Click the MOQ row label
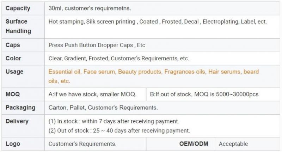282x152 pixels. click(x=13, y=94)
